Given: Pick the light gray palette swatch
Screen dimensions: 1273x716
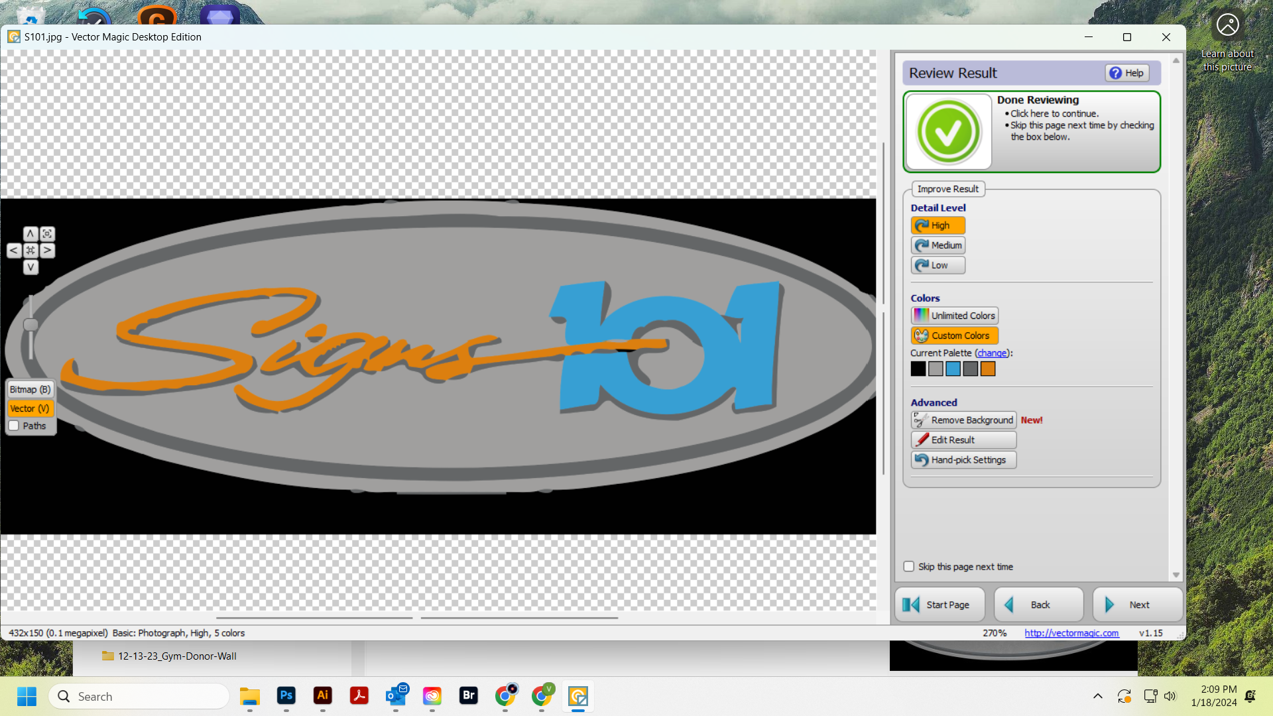Looking at the screenshot, I should [x=936, y=369].
